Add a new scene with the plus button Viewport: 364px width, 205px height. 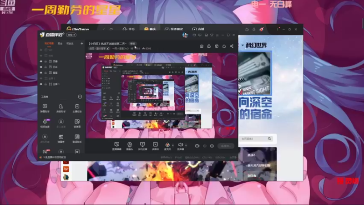pyautogui.click(x=82, y=43)
